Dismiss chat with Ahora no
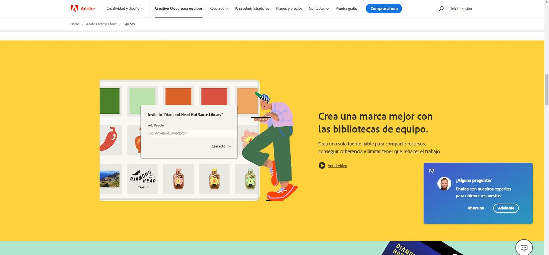The image size is (549, 255). [x=476, y=208]
